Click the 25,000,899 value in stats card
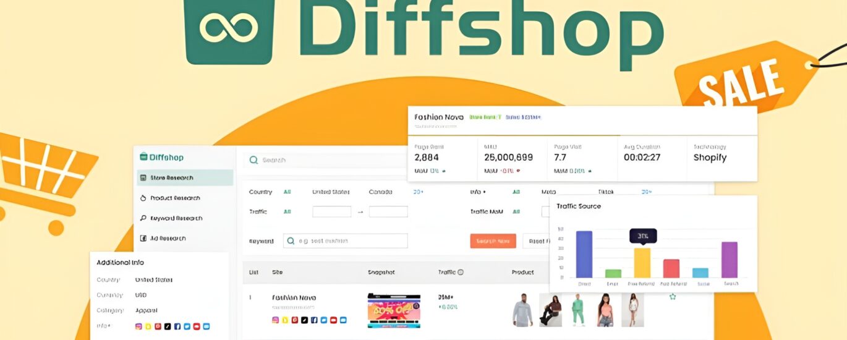Screen dimensions: 847x340 point(508,158)
